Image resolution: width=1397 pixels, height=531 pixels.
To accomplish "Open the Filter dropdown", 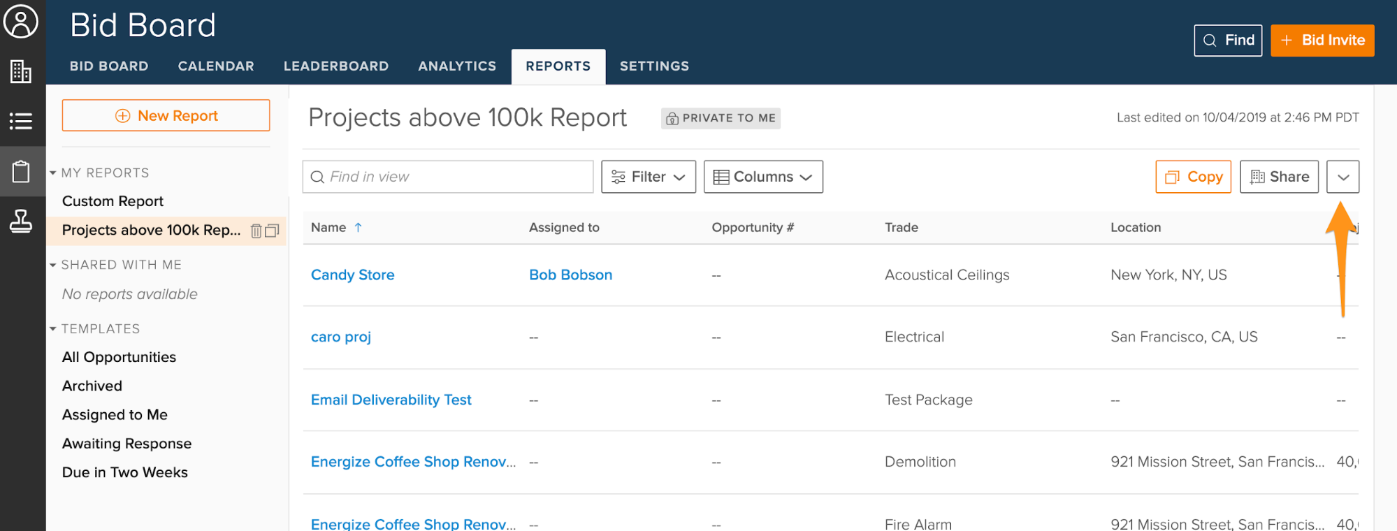I will [648, 177].
